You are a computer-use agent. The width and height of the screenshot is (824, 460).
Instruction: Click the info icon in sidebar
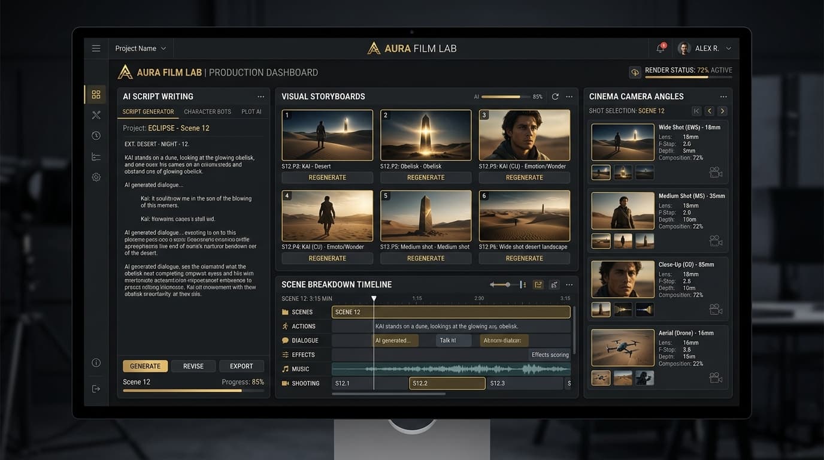click(x=96, y=363)
